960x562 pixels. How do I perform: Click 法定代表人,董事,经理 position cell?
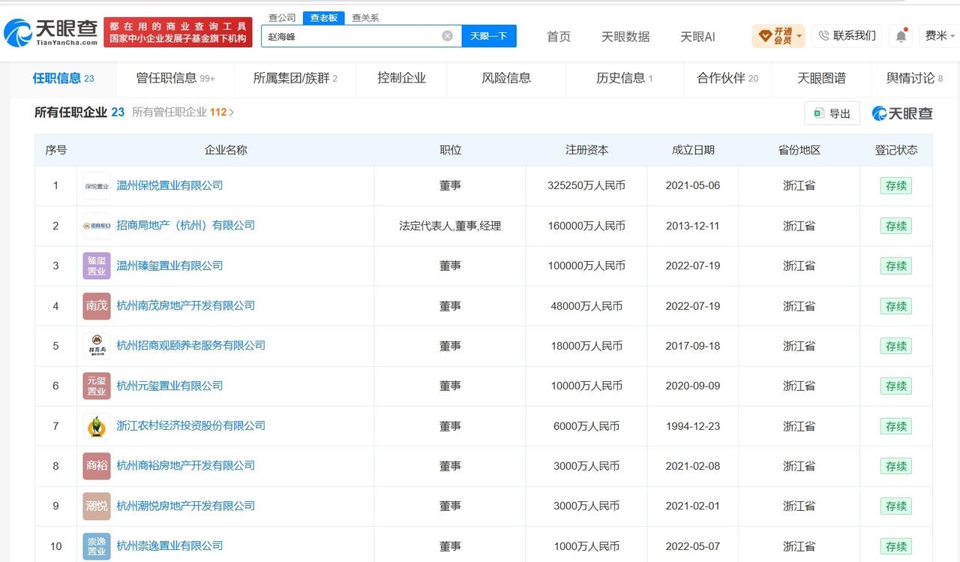pyautogui.click(x=450, y=226)
